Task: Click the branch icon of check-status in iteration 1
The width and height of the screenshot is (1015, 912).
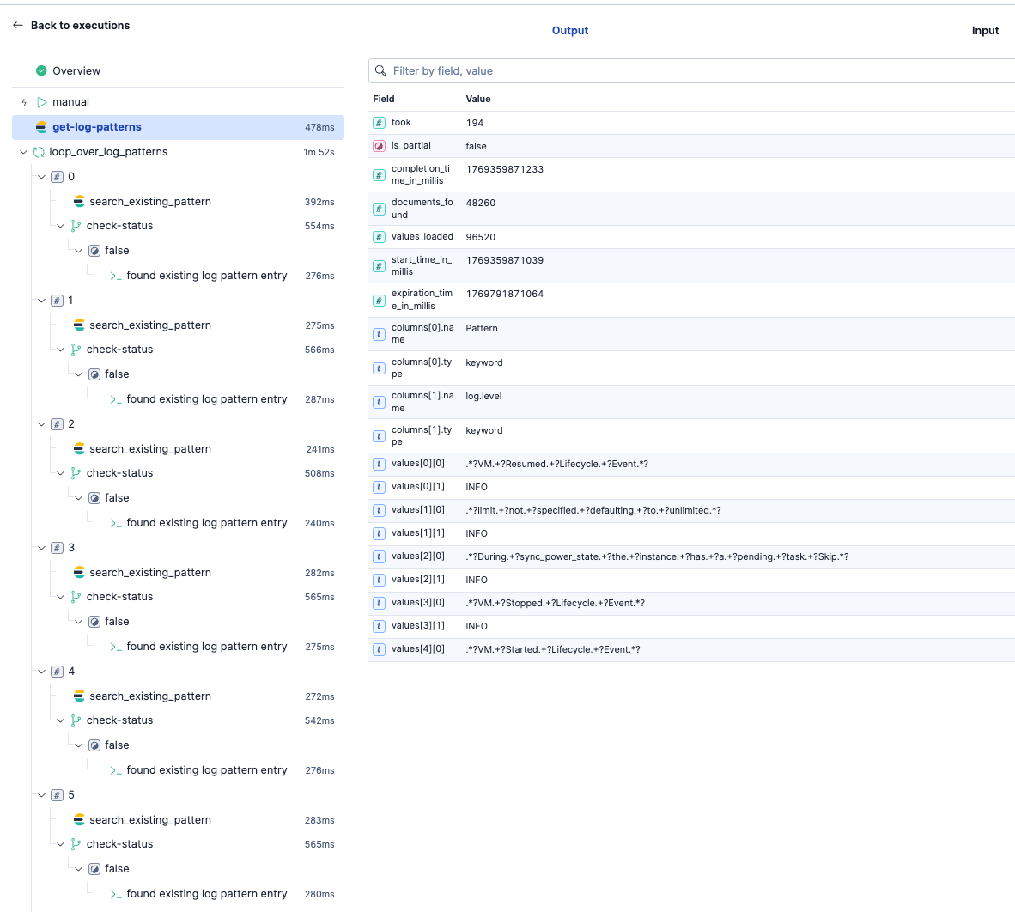Action: point(76,350)
